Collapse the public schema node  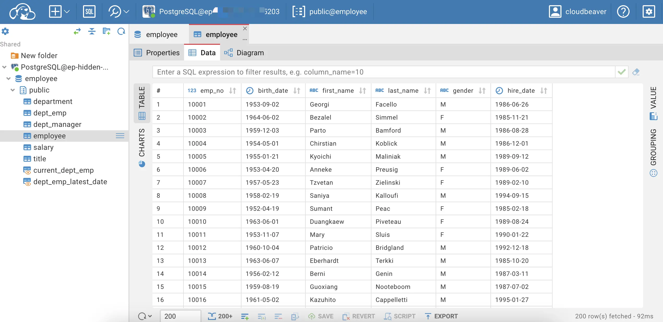[13, 90]
